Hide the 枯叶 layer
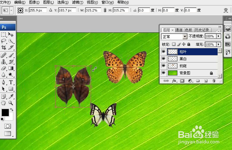This screenshot has height=150, width=232. pyautogui.click(x=163, y=52)
